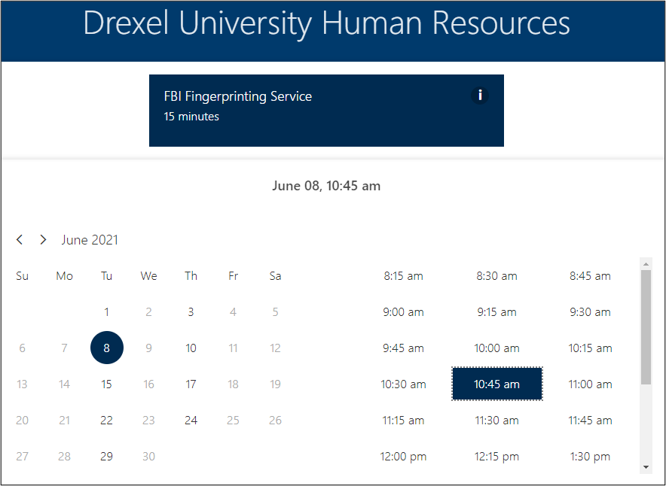Viewport: 666px width, 486px height.
Task: Click selected date 8 in calendar
Action: pyautogui.click(x=106, y=348)
